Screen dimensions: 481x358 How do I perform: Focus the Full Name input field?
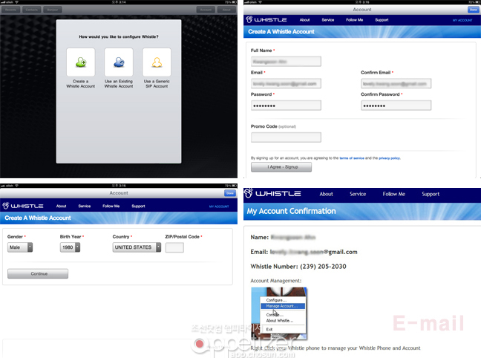point(286,62)
